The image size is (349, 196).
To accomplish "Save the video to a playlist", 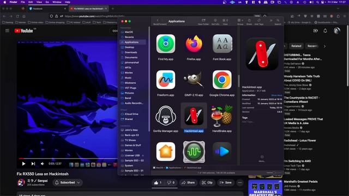I will [225, 183].
